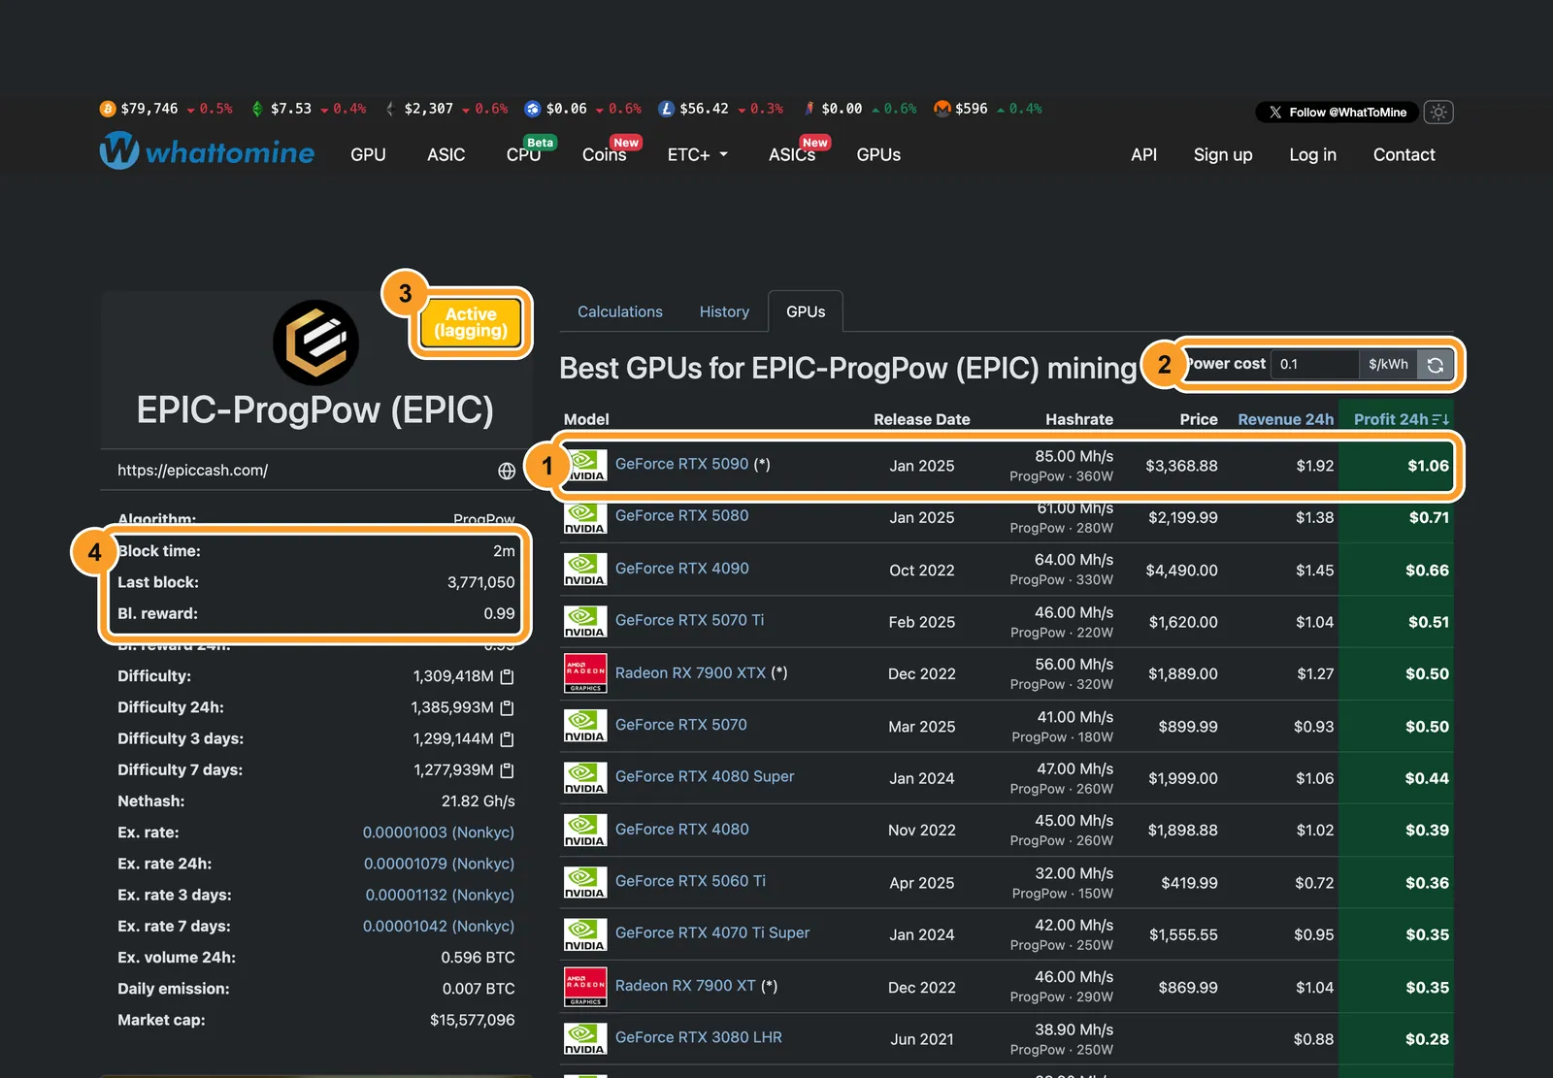Image resolution: width=1553 pixels, height=1078 pixels.
Task: Click the Ethereum $2,307 ticker icon
Action: pos(390,109)
